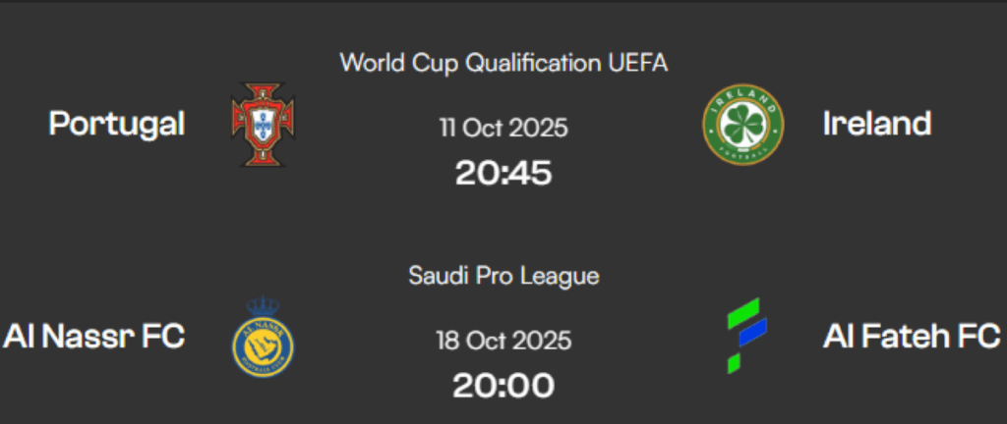Open the Al Nassr FC club crest
Screen dimensions: 1007x424
tap(263, 341)
